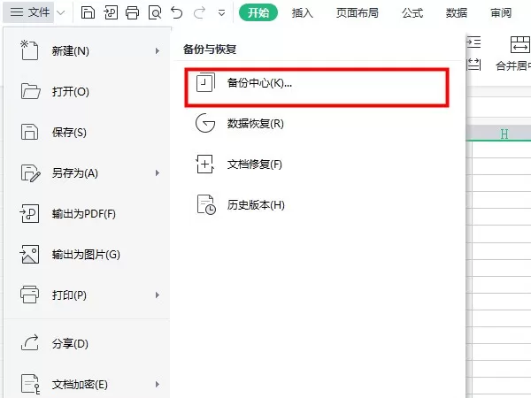Click the new document icon
The width and height of the screenshot is (531, 398).
point(29,50)
